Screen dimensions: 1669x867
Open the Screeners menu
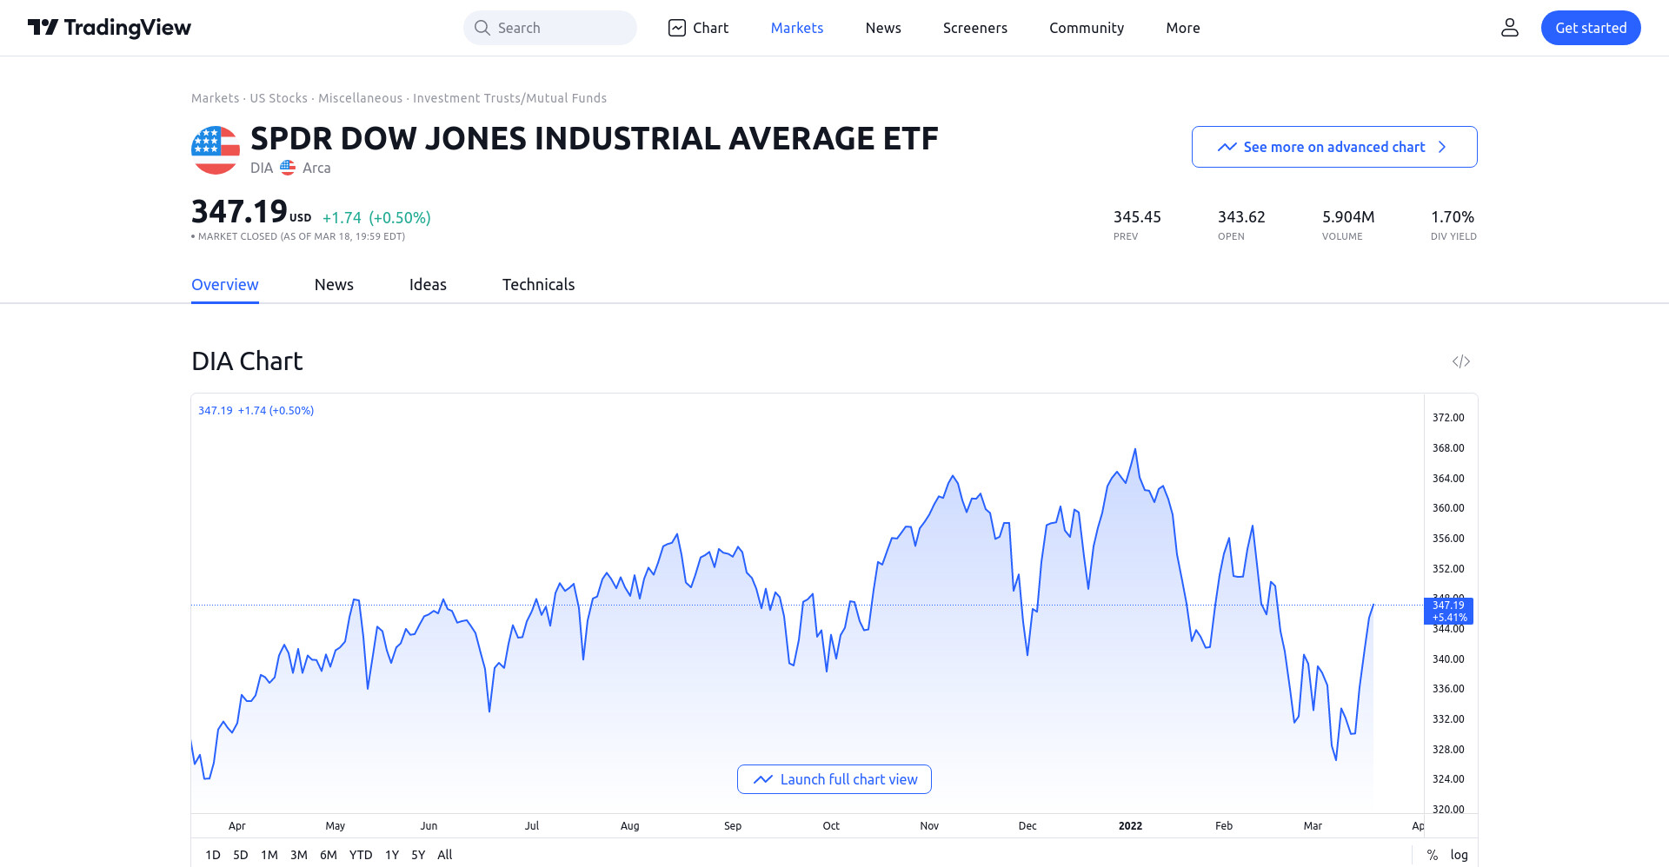click(x=975, y=28)
